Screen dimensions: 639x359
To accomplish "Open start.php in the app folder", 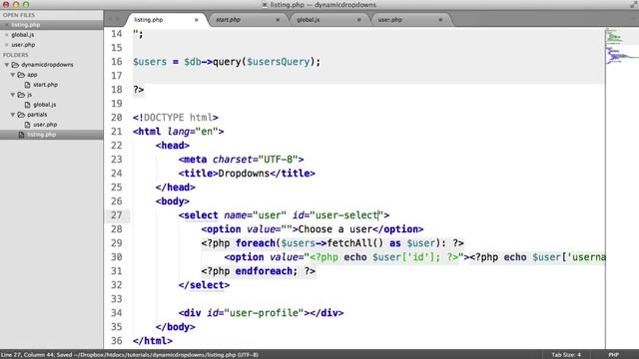I will coord(45,85).
